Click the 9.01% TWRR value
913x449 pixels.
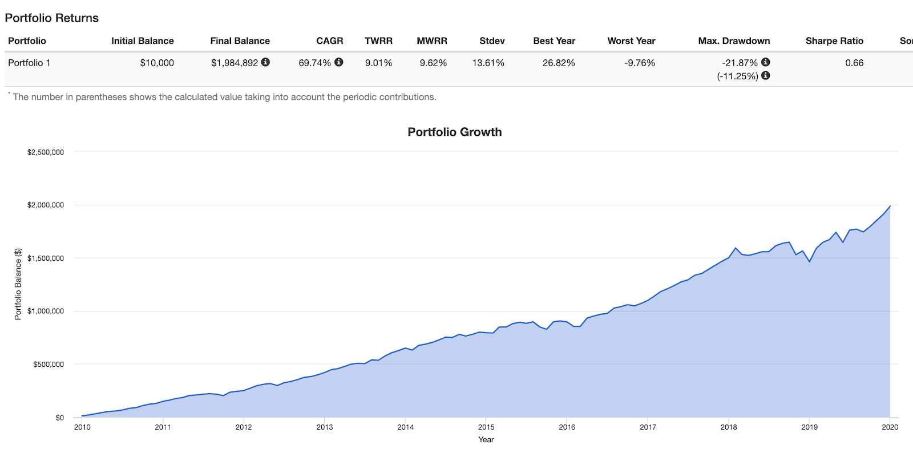379,63
